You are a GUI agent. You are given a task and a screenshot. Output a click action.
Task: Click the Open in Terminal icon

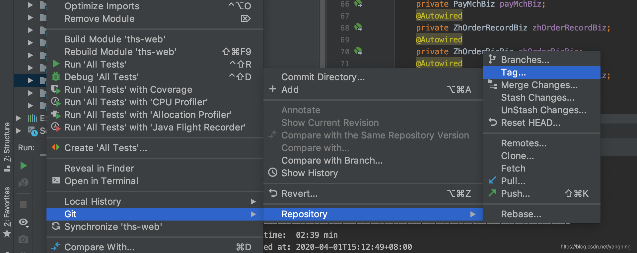56,180
